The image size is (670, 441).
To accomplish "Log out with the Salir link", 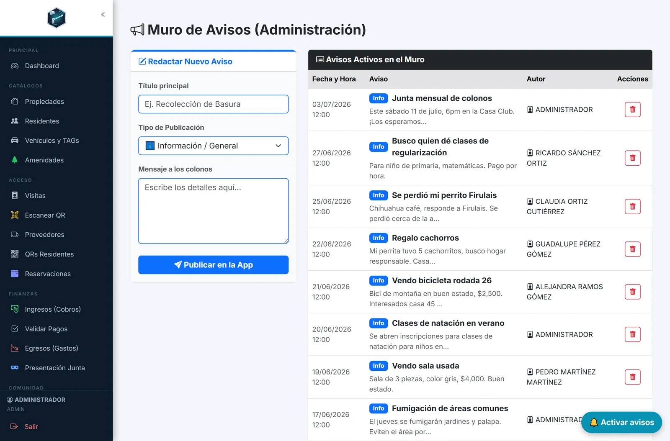I will click(x=31, y=427).
